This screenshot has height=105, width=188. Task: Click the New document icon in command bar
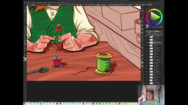31,5
